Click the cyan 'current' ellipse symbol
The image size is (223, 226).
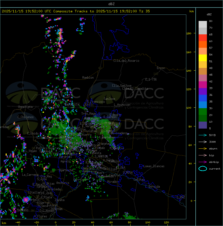point(203,169)
